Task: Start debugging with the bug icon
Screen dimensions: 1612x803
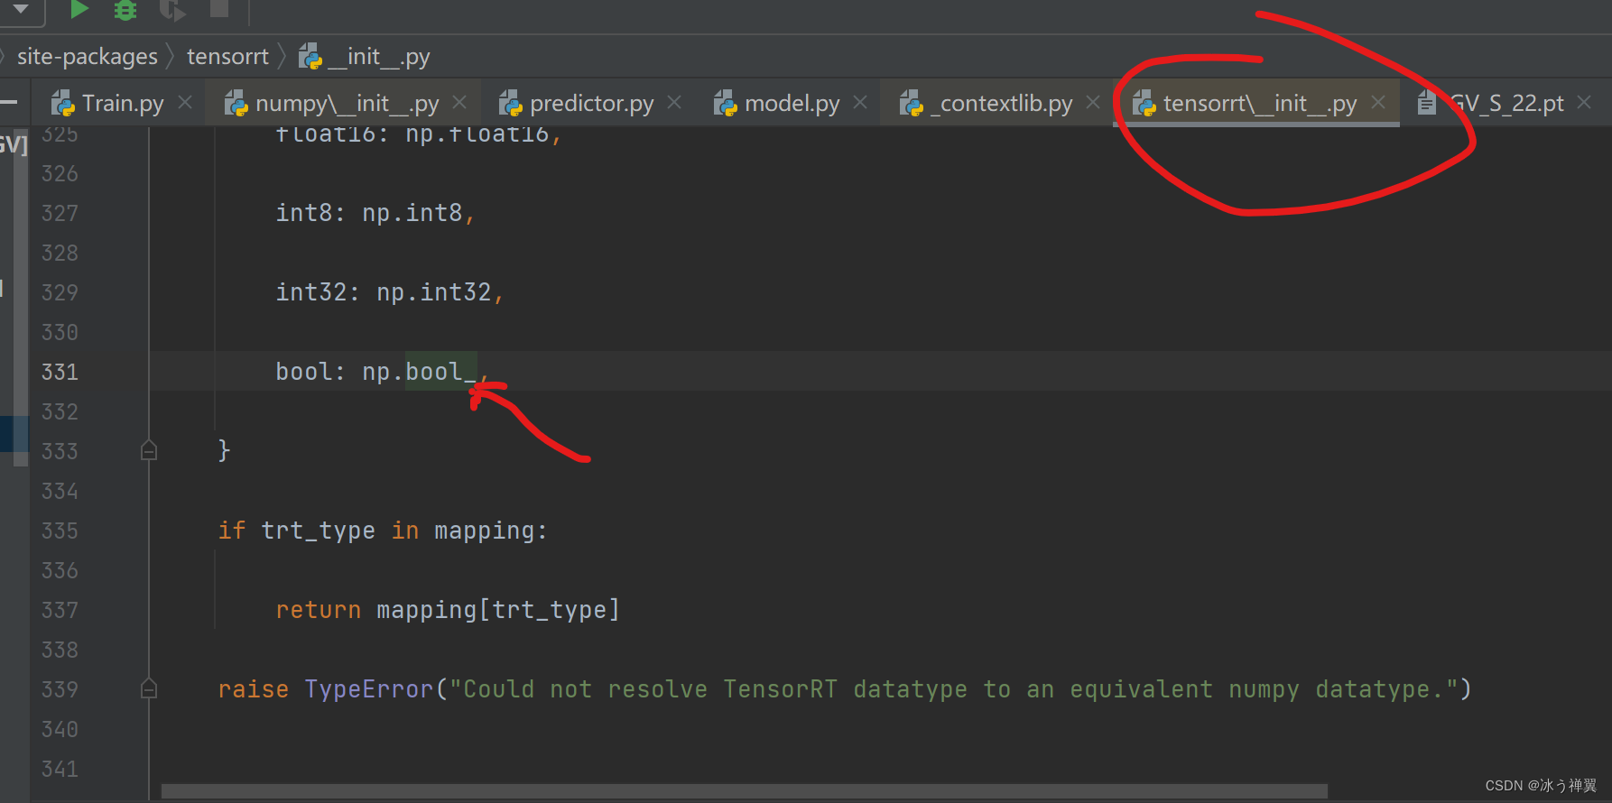Action: click(x=125, y=9)
